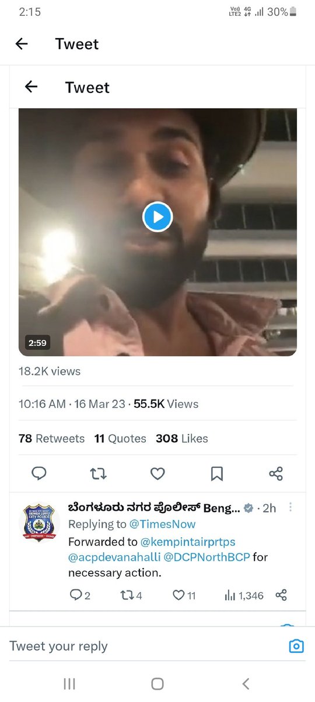Like the main tweet with heart icon
This screenshot has width=315, height=702.
tap(157, 473)
